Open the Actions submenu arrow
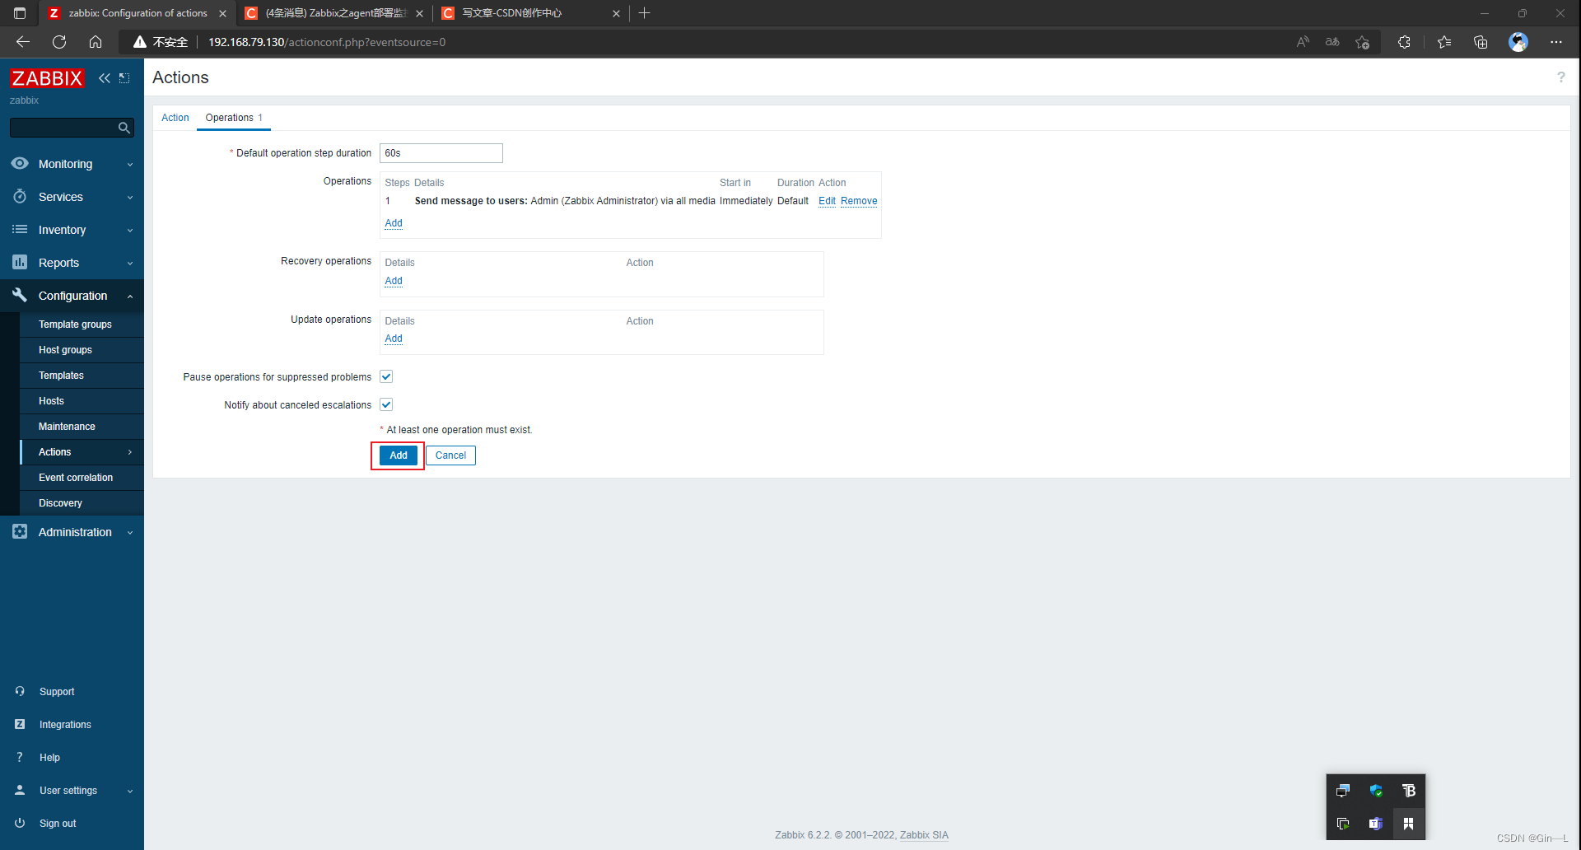 130,452
